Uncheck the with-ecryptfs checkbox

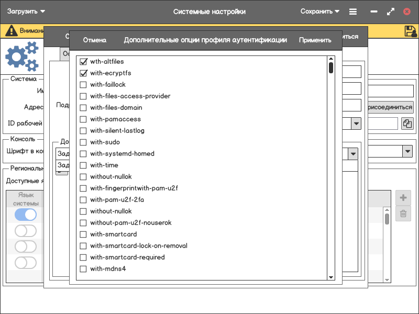[83, 73]
